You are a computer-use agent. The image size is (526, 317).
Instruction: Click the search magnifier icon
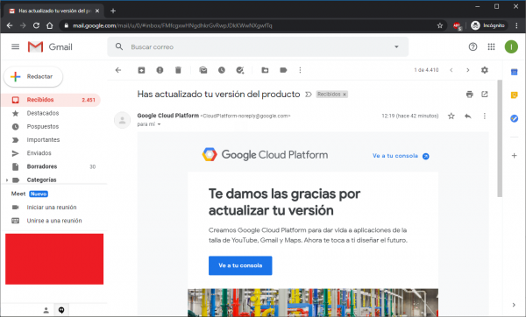click(119, 46)
